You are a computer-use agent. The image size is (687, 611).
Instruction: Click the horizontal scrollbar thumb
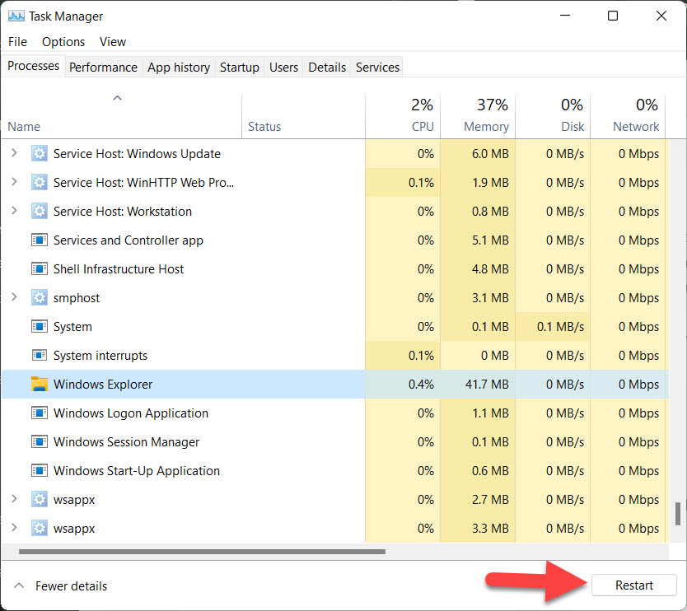click(202, 552)
